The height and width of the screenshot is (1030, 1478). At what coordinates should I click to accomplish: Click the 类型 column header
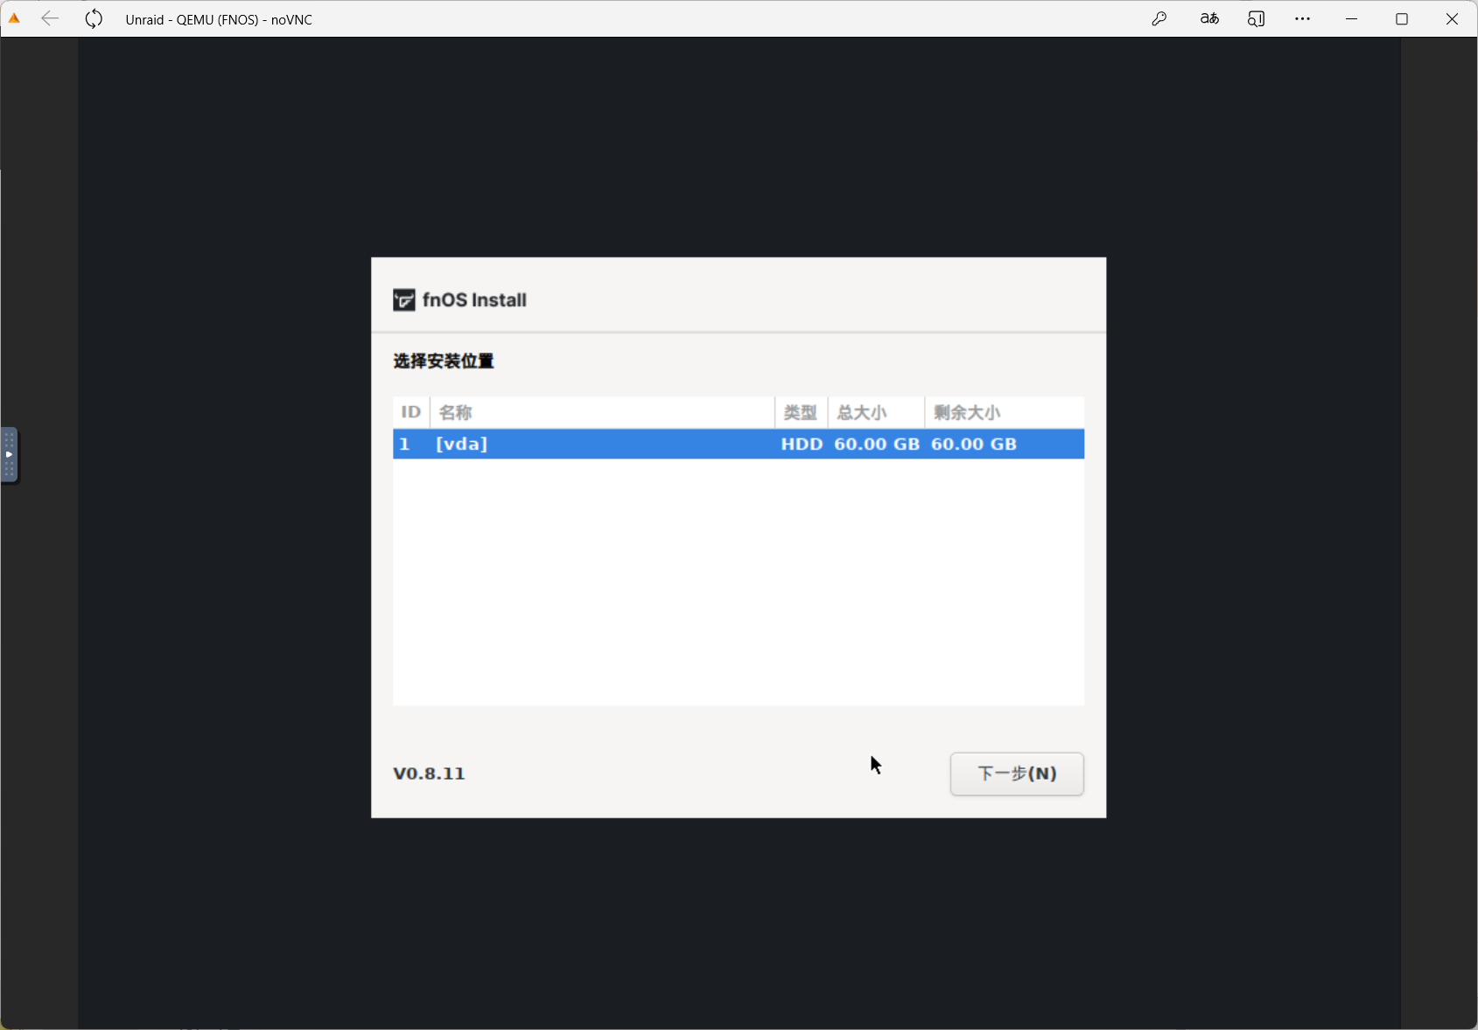(x=800, y=412)
